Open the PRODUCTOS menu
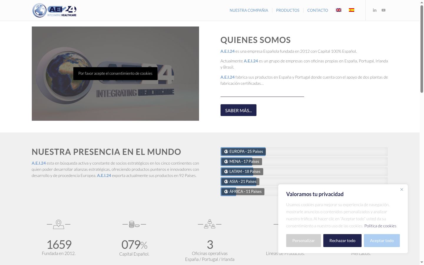 (x=288, y=10)
